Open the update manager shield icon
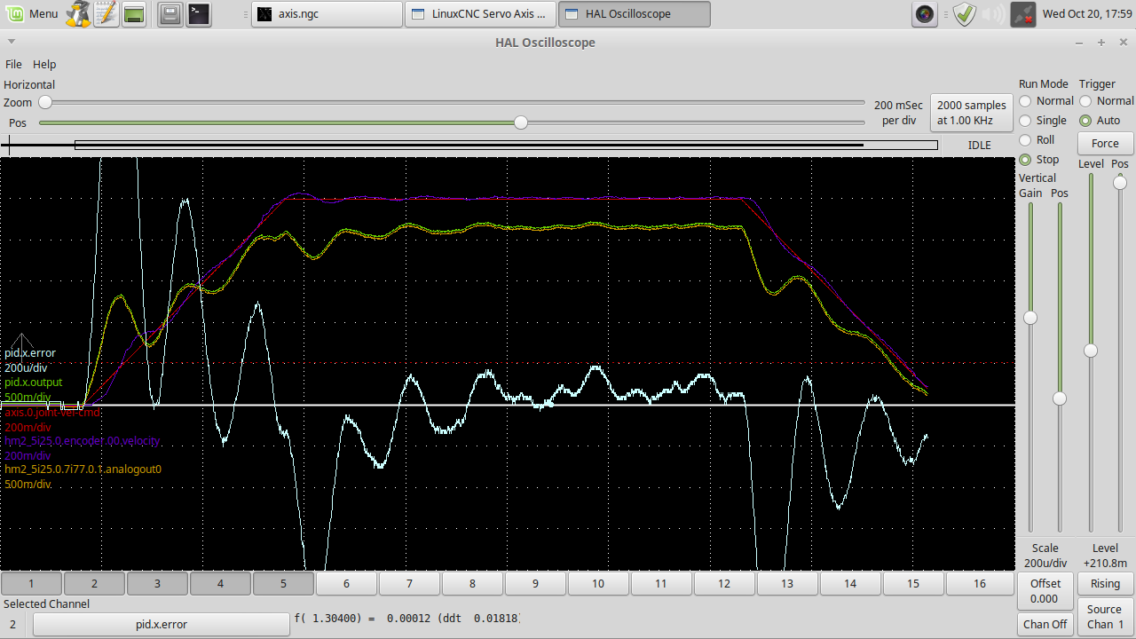 tap(965, 14)
